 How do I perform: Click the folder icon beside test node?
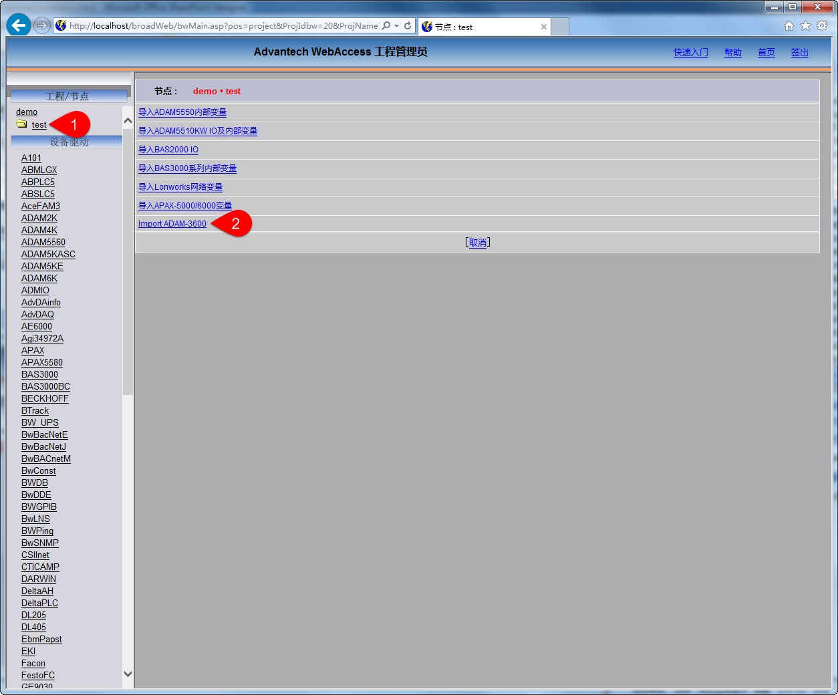22,124
